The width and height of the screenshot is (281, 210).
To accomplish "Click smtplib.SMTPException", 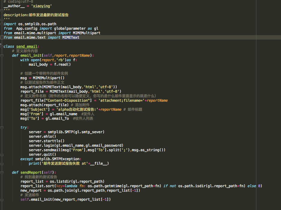I will click(57, 159).
